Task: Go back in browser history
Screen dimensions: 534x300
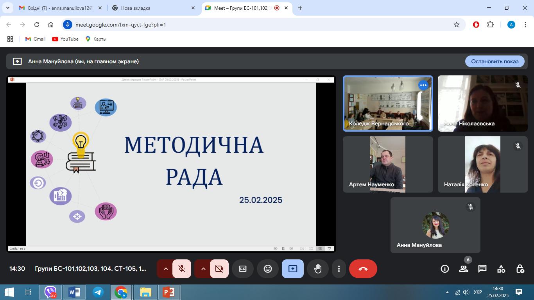Action: (x=9, y=25)
